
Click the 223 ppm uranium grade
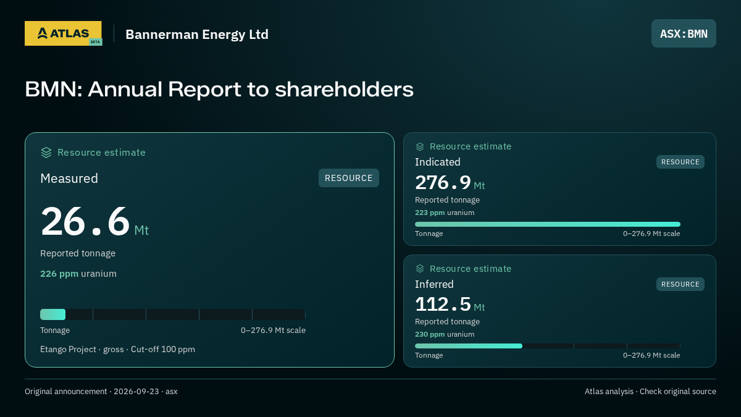[445, 213]
